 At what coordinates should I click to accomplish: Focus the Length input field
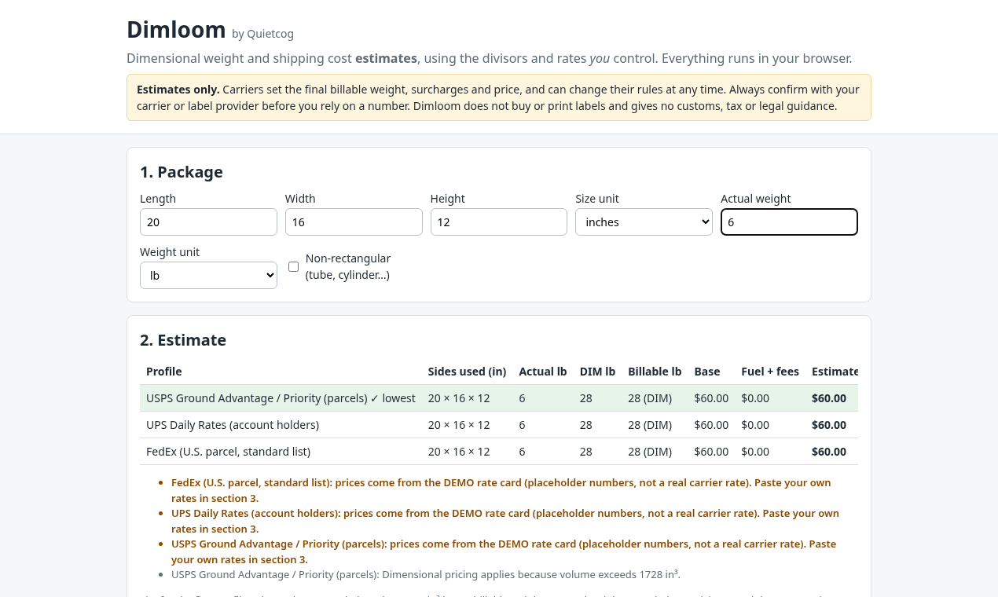208,222
